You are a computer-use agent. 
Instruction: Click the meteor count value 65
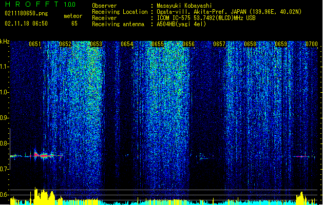pos(74,24)
